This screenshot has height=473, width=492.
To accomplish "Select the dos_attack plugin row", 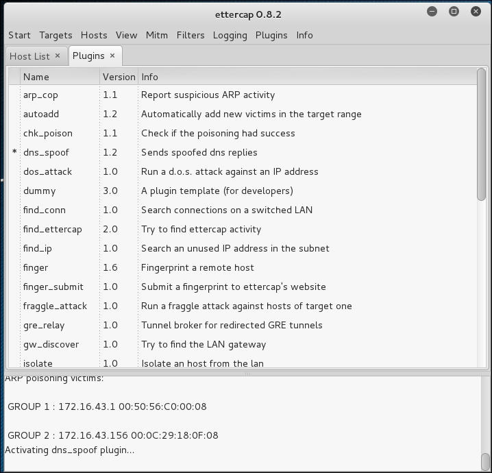I will 243,171.
